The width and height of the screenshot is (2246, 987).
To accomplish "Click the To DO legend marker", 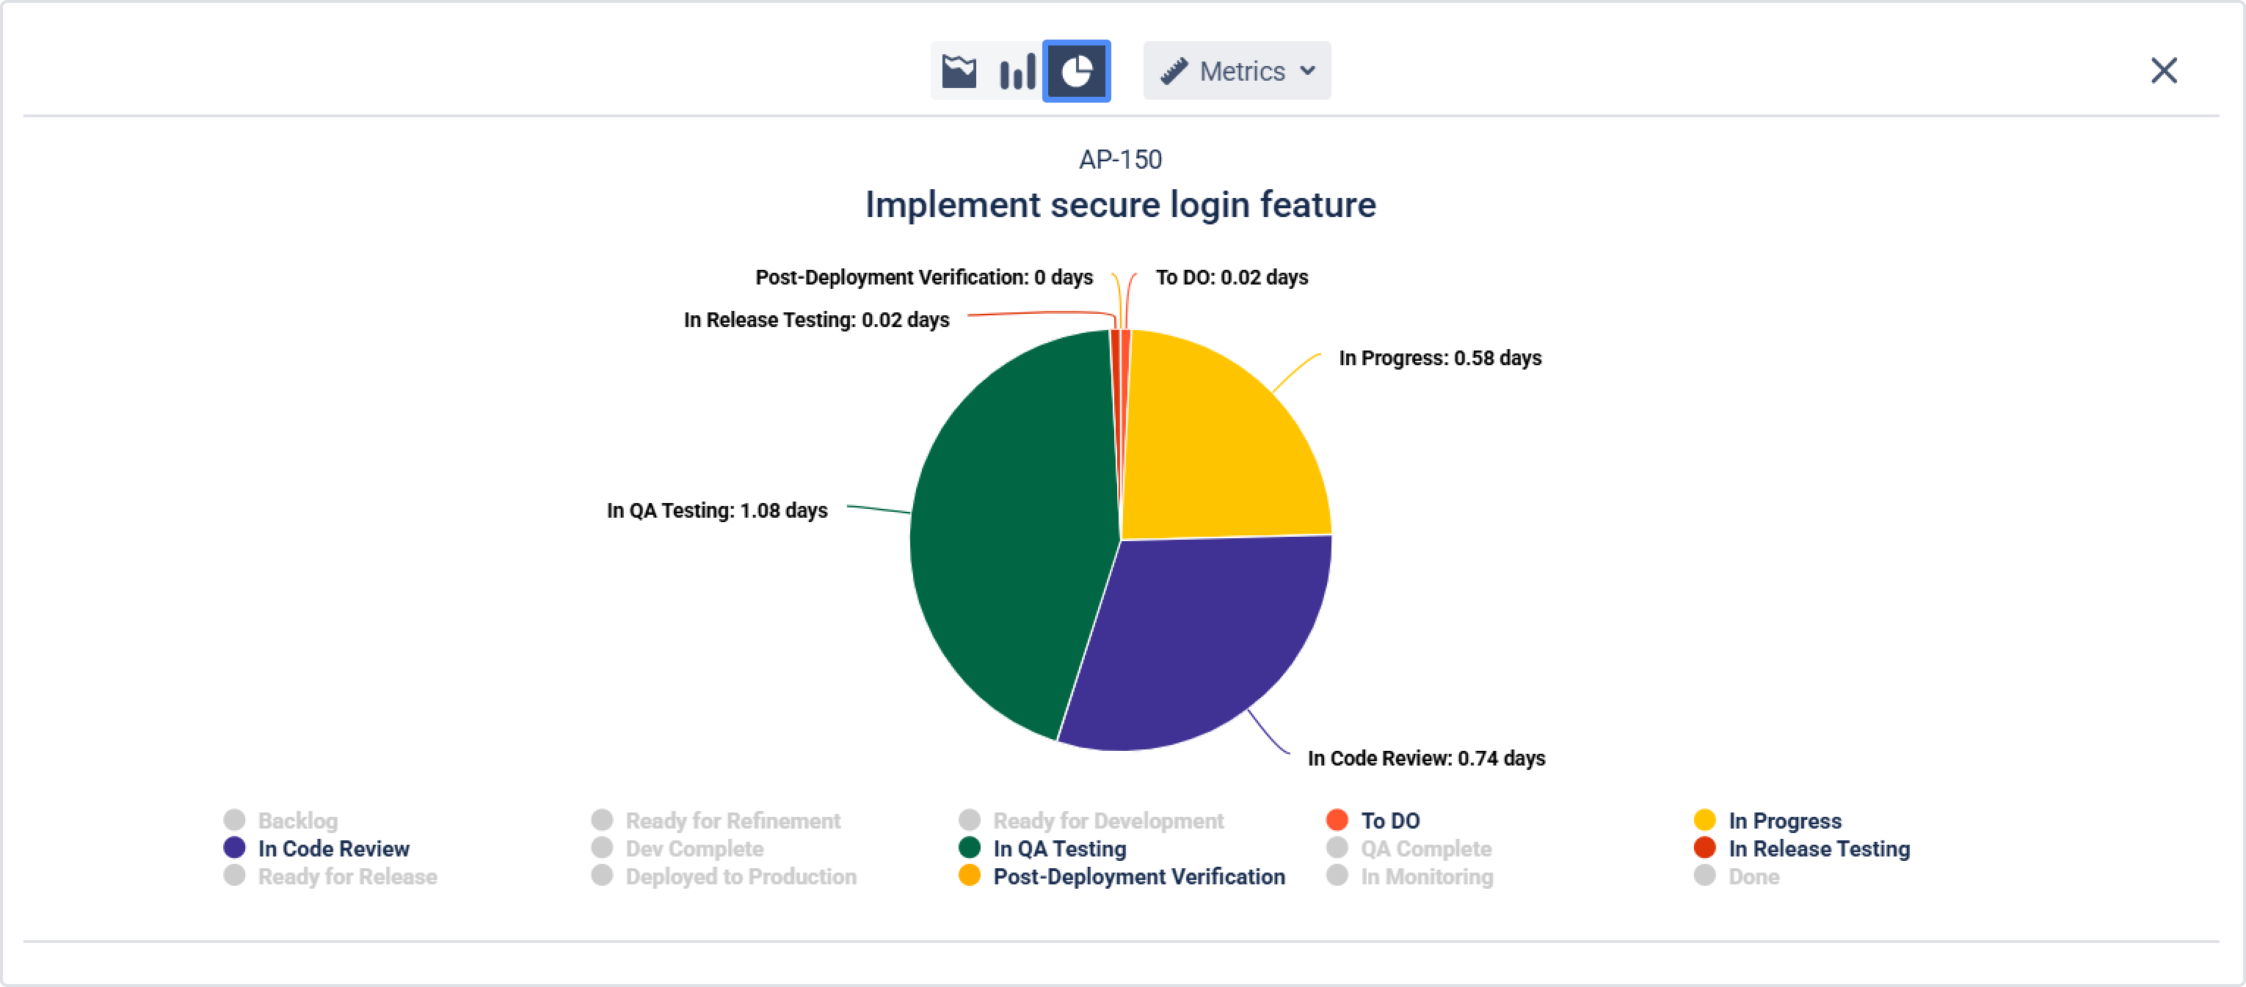I will (x=1337, y=820).
